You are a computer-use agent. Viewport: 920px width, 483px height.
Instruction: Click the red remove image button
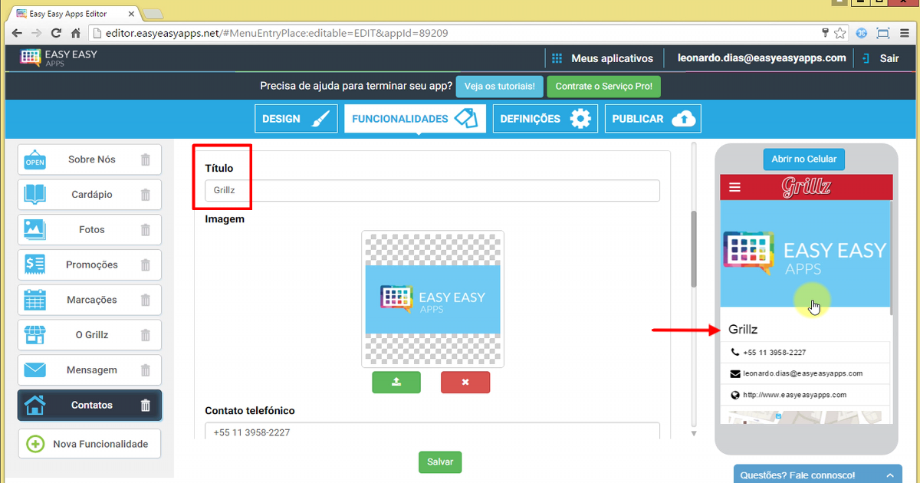(x=465, y=382)
